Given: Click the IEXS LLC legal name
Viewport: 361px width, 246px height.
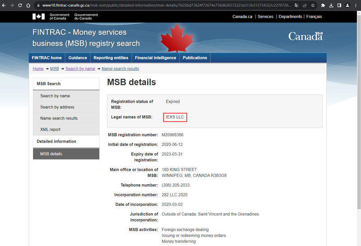Looking at the screenshot, I should tap(175, 117).
